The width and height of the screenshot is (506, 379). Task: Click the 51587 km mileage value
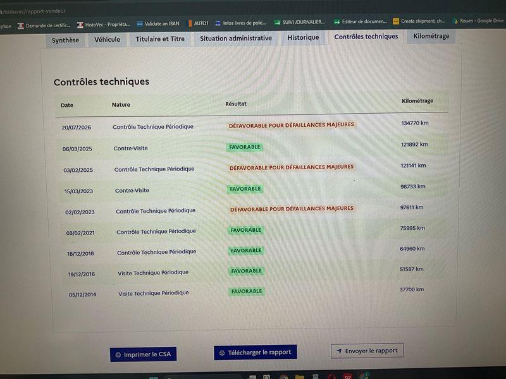(x=412, y=269)
